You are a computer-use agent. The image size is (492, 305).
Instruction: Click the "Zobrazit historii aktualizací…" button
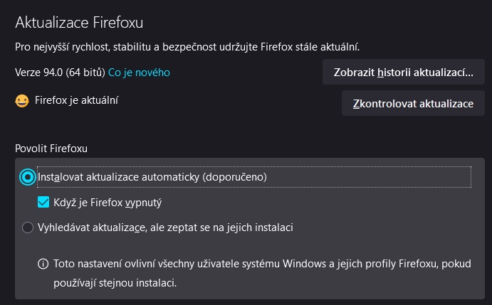(404, 73)
